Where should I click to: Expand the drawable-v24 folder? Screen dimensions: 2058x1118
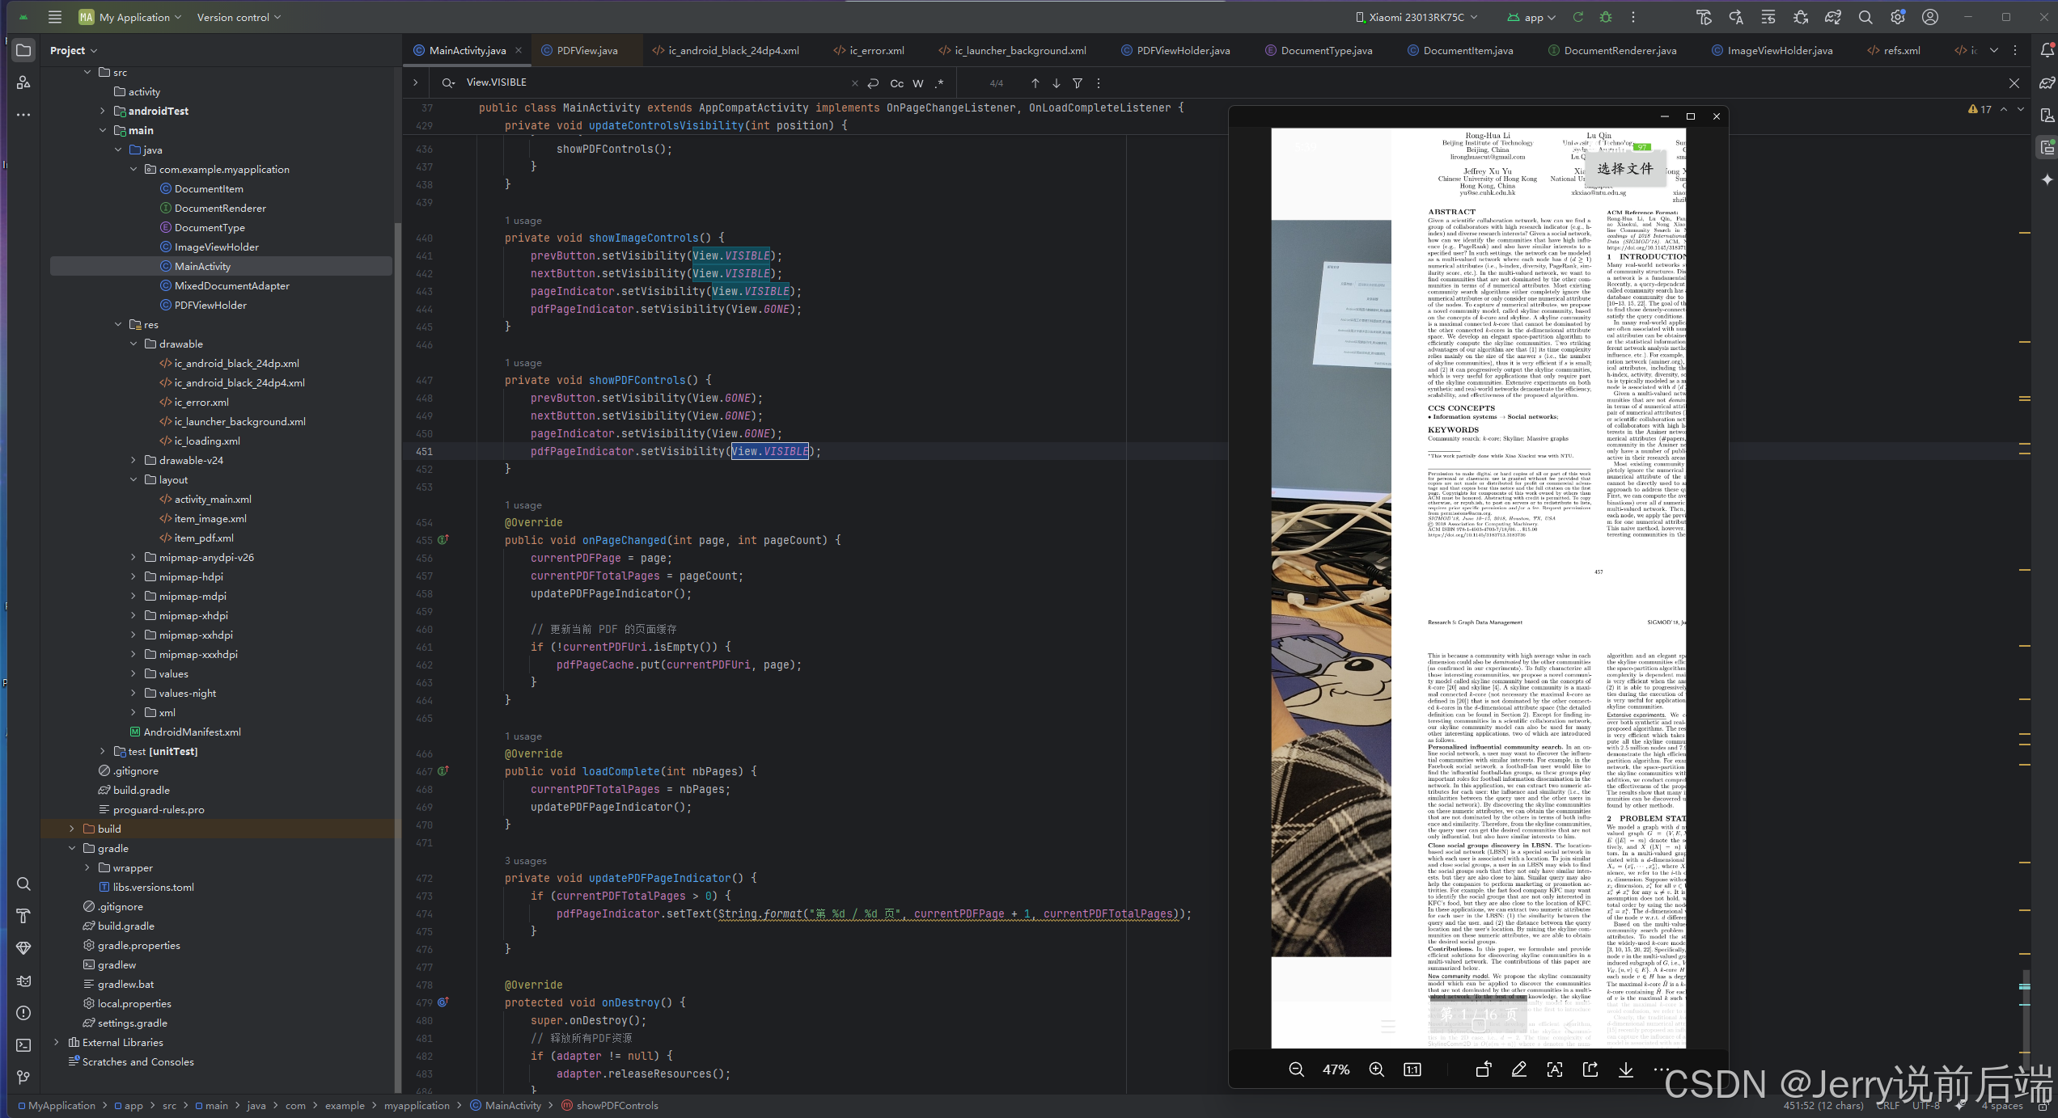pyautogui.click(x=133, y=460)
